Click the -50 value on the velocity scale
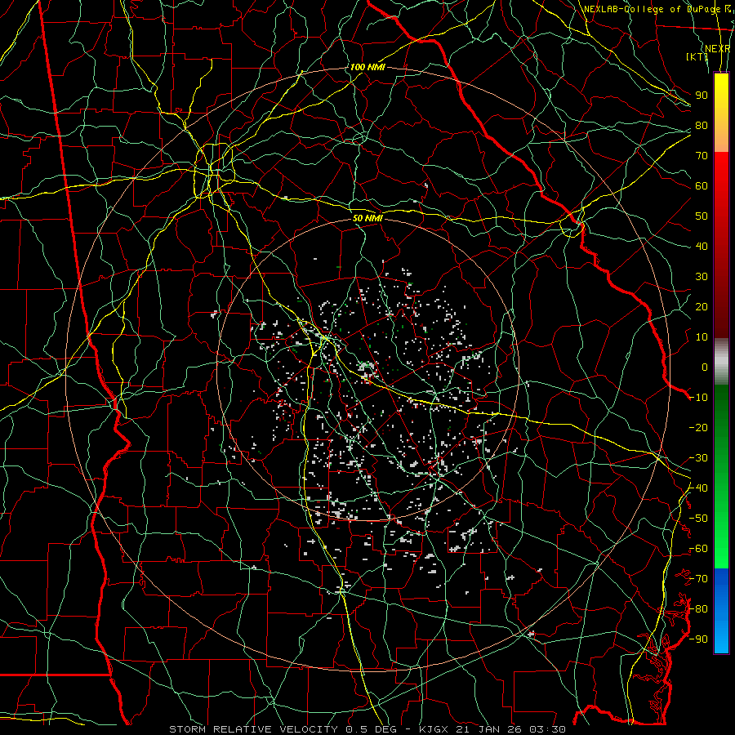This screenshot has width=735, height=735. [698, 519]
